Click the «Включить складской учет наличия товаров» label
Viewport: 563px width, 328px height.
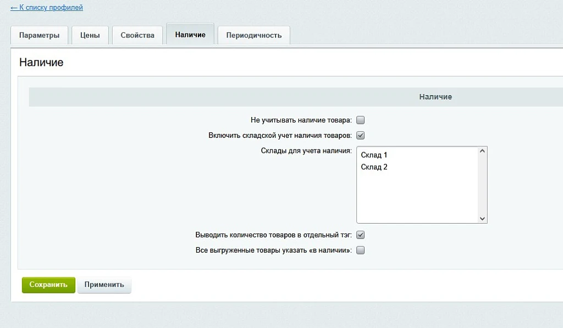(280, 135)
